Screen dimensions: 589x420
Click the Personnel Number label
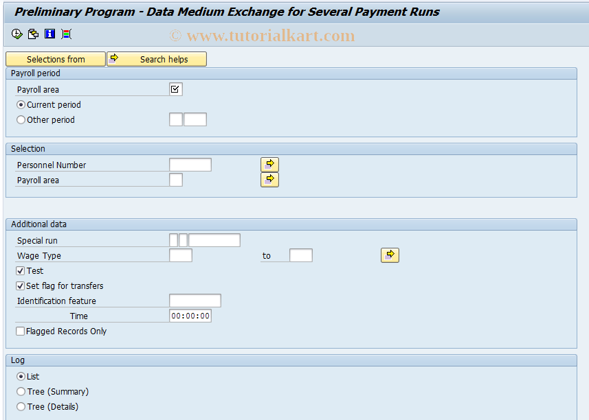coord(52,165)
